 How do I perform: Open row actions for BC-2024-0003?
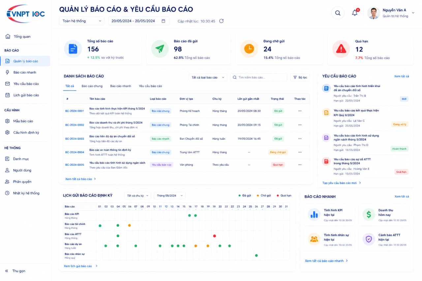tap(300, 139)
